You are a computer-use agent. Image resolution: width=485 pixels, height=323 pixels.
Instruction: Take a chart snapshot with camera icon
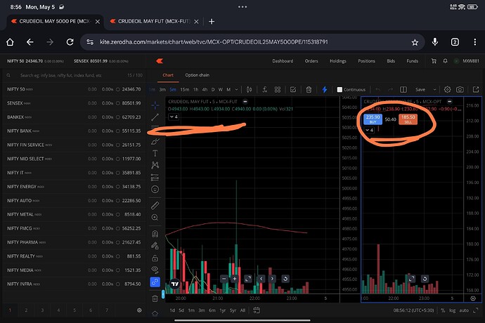click(x=459, y=89)
